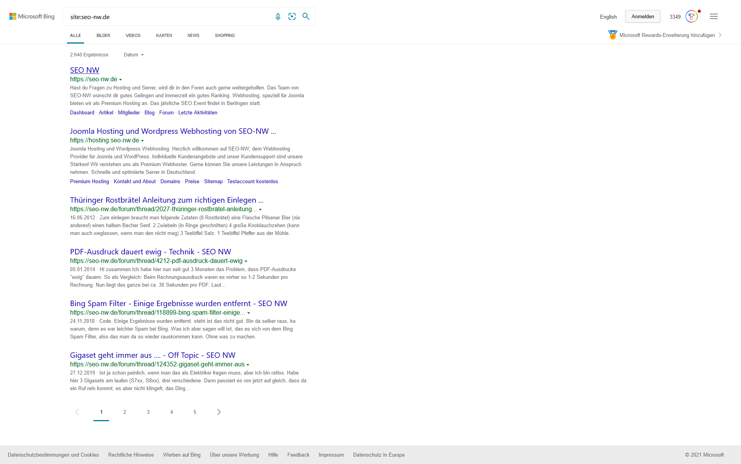Expand arrow next to bing-spam-filter URL
The width and height of the screenshot is (741, 464).
click(249, 313)
